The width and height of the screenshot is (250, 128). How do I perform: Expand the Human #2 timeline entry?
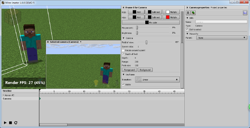pyautogui.click(x=3, y=95)
